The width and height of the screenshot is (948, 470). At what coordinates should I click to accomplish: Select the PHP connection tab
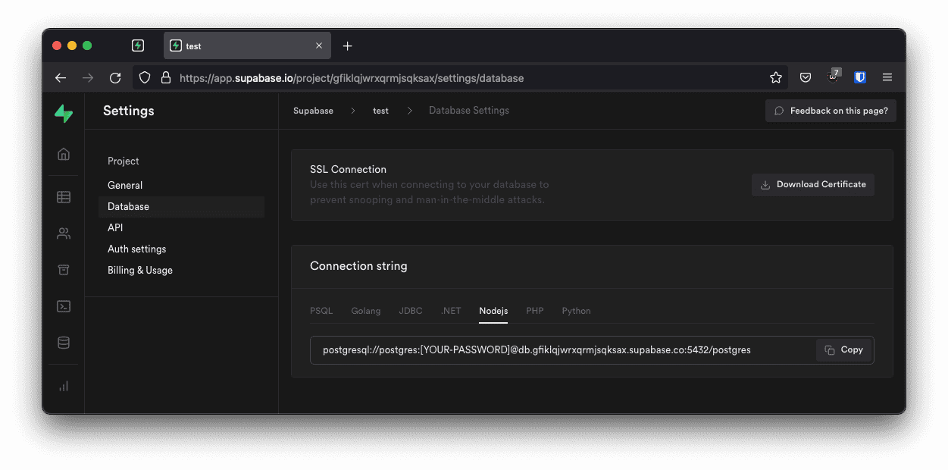click(535, 311)
